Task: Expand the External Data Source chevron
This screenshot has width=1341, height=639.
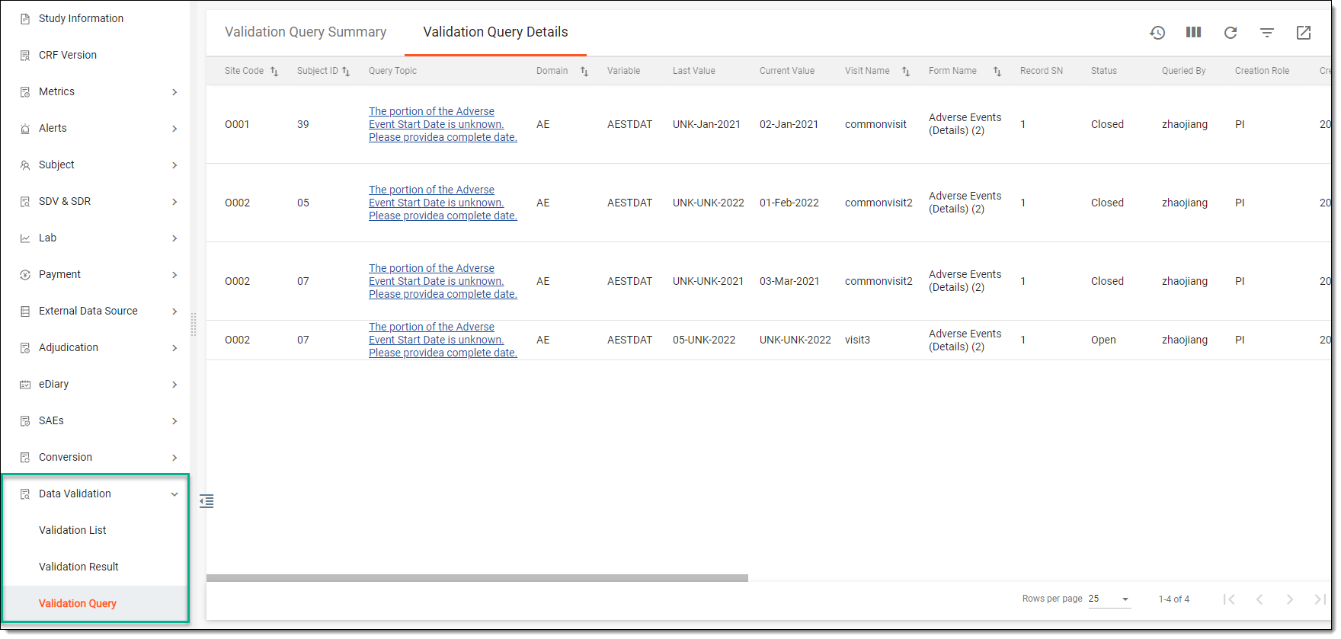Action: pos(174,312)
